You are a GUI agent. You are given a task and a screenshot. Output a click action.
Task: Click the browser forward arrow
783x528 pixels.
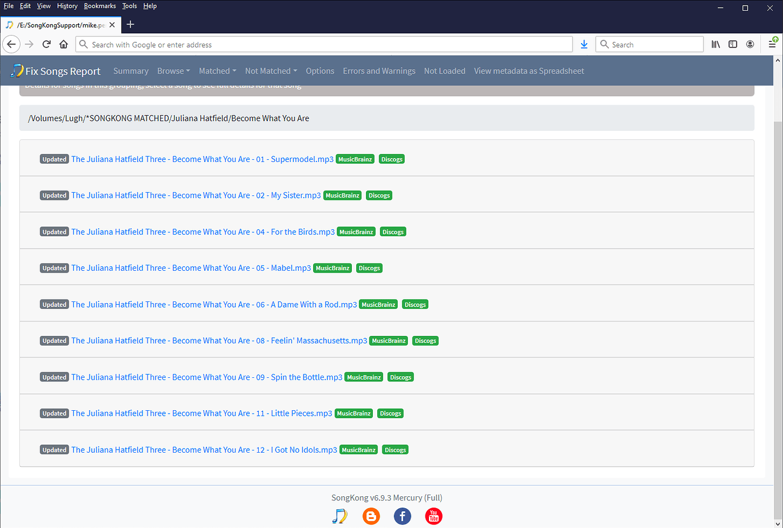(x=29, y=44)
